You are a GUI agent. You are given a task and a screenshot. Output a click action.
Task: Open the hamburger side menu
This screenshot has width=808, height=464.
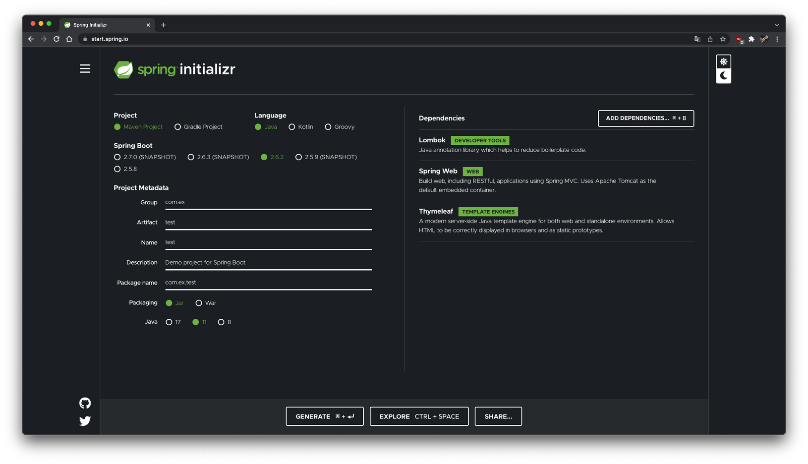coord(85,69)
